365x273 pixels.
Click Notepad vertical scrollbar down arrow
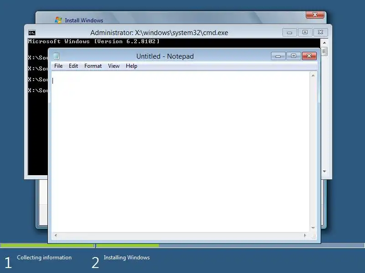313,228
